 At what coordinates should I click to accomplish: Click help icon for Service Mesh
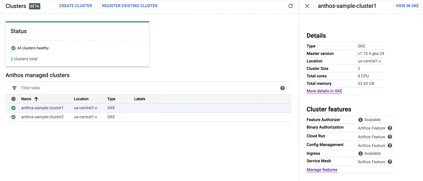pos(390,162)
